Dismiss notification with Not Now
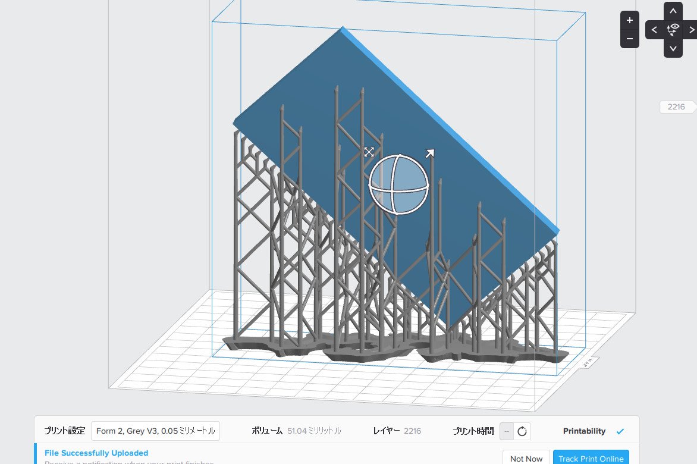 pos(526,458)
